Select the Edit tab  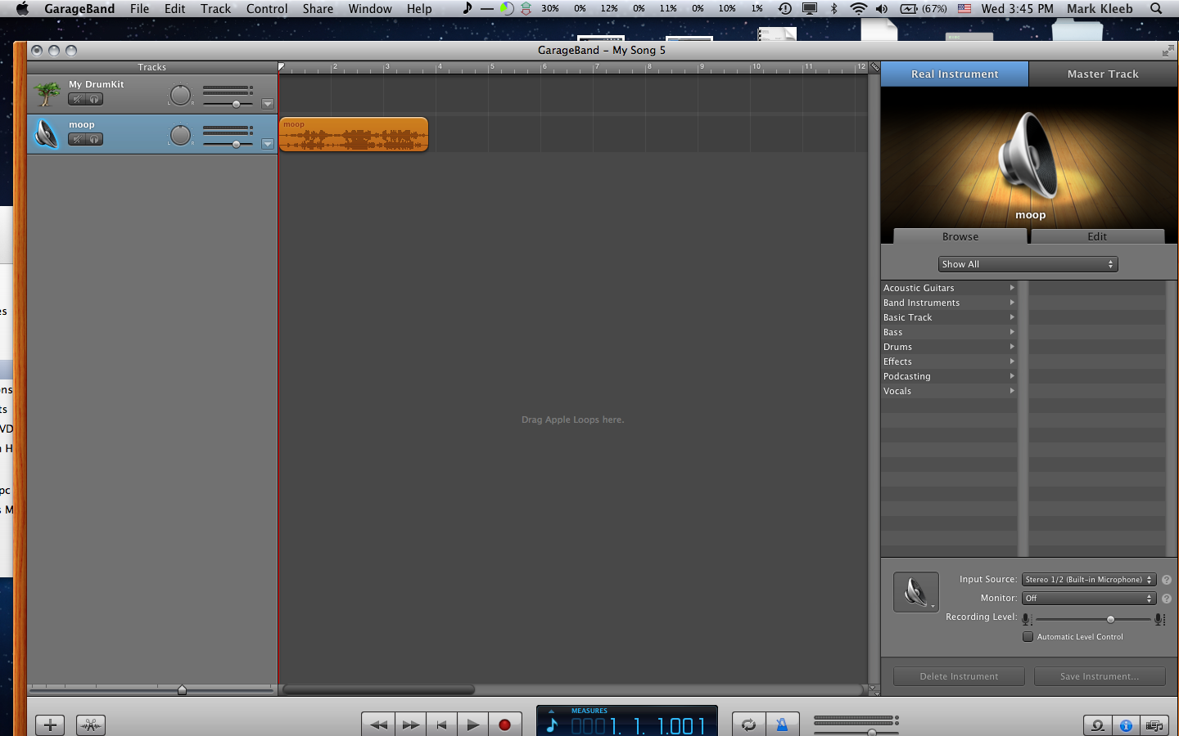pyautogui.click(x=1097, y=236)
